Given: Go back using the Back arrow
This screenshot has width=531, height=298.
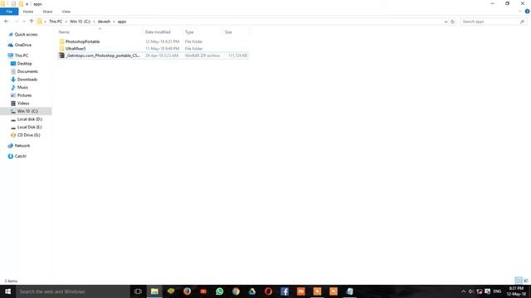Looking at the screenshot, I should point(7,22).
